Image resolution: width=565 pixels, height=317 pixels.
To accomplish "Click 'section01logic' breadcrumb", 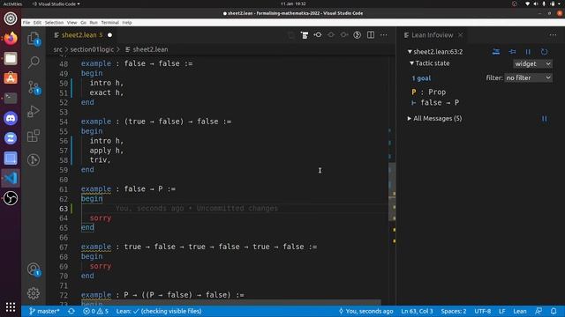I will click(92, 49).
